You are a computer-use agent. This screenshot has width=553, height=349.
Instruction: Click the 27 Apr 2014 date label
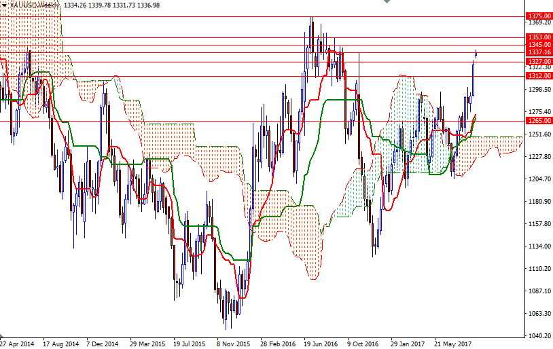coord(17,344)
